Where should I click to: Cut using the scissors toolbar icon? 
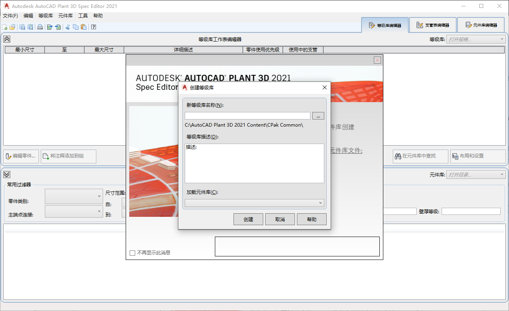[x=67, y=27]
